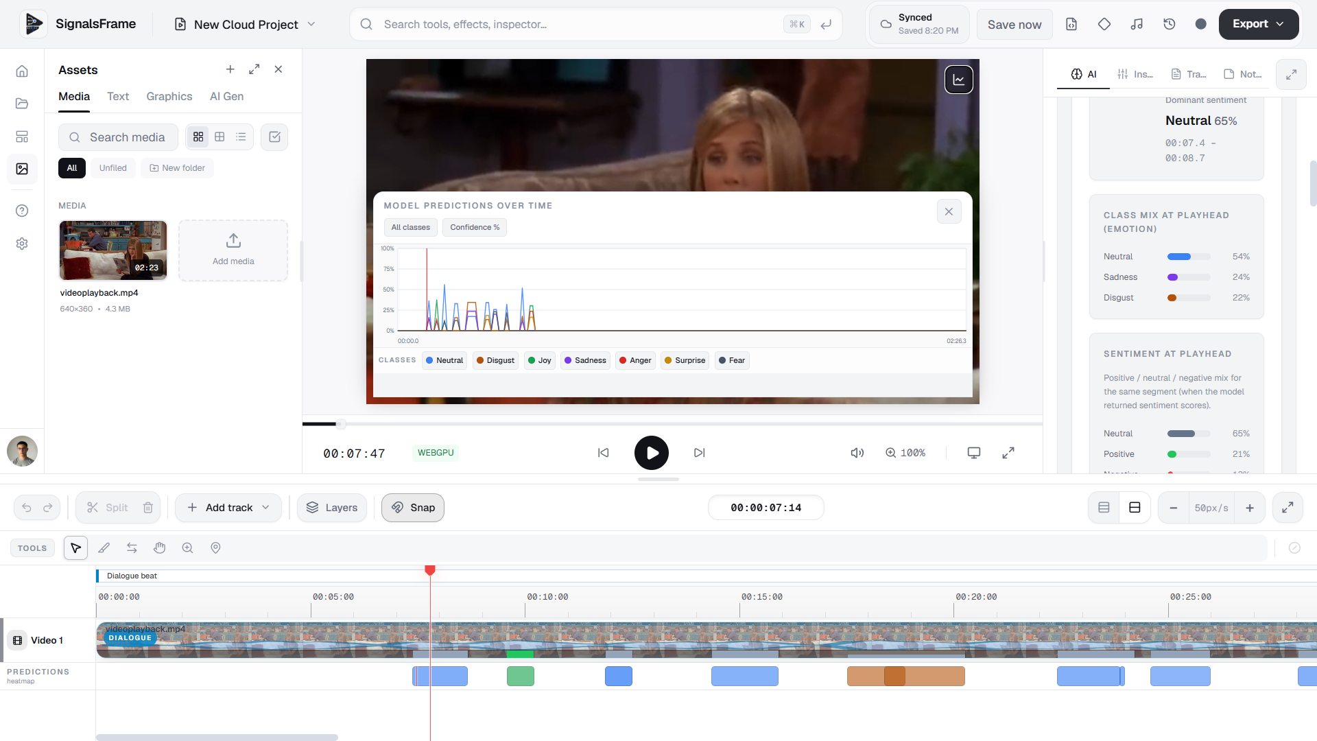Screen dimensions: 1317x741
Task: Increase timeline zoom with plus button
Action: tap(1250, 508)
